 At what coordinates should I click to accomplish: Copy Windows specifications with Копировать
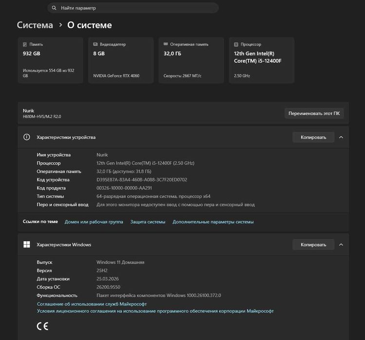tap(313, 245)
